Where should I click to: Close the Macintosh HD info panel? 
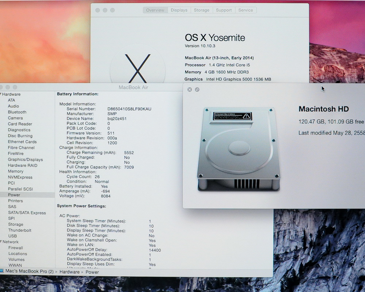(190, 90)
